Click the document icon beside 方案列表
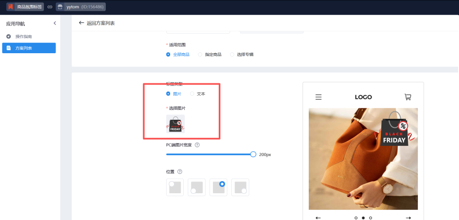Viewport: 459px width, 220px height. (x=9, y=48)
